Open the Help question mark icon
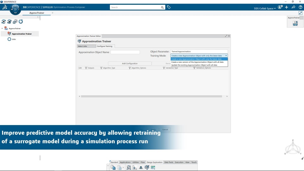Image resolution: width=304 pixels, height=171 pixels. [x=300, y=7]
